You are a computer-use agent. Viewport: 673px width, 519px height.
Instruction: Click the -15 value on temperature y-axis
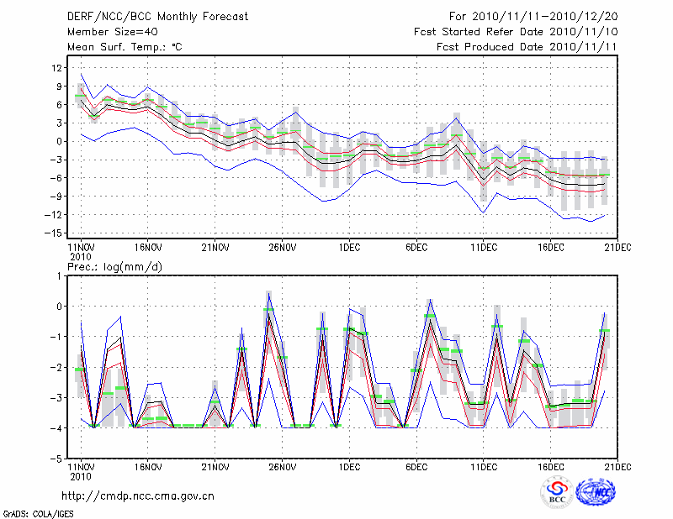56,233
